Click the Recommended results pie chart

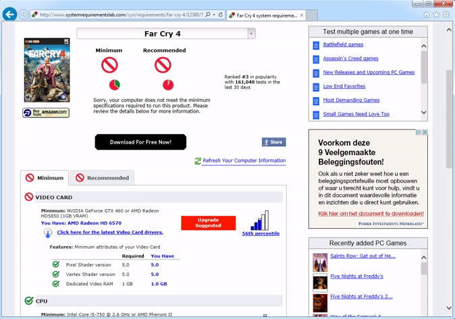tap(168, 85)
